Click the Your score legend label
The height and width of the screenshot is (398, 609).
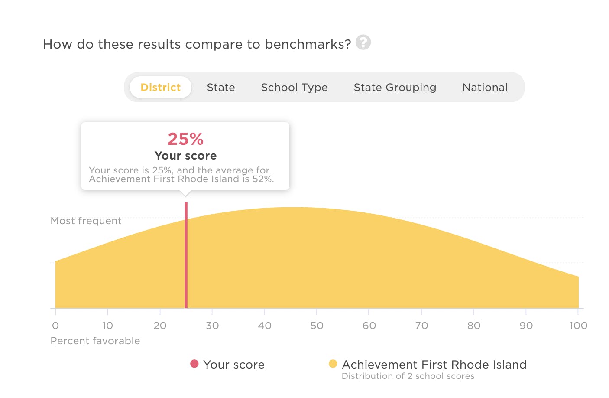tap(233, 365)
